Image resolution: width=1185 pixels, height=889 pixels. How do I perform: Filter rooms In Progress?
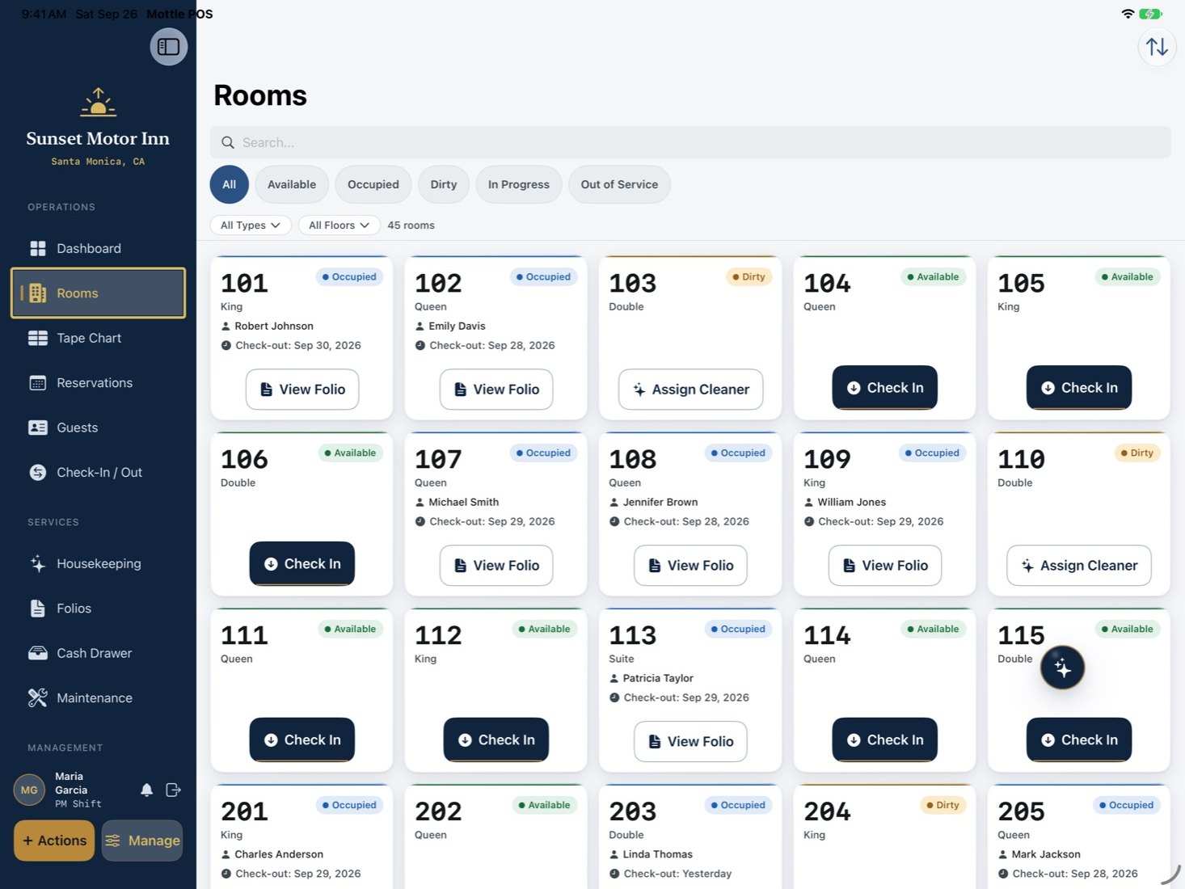[x=519, y=184]
